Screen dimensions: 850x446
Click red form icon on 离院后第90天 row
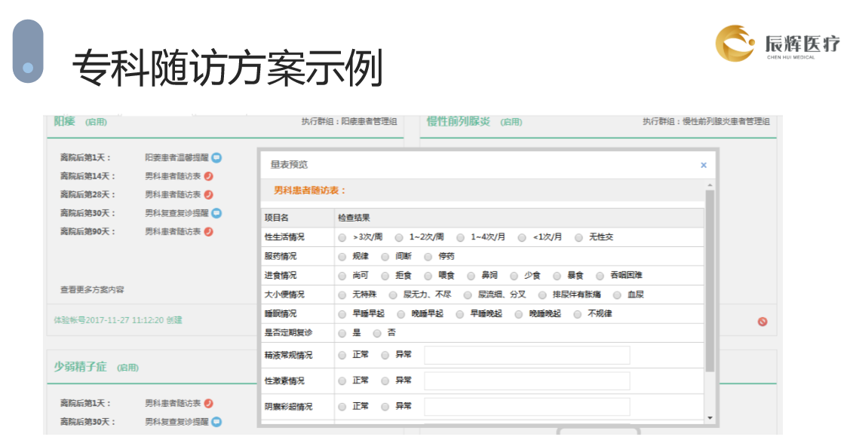click(209, 231)
